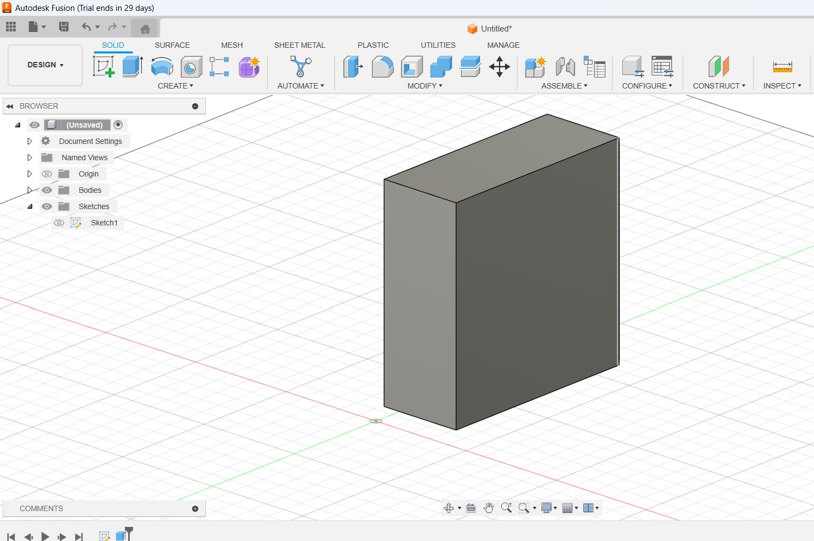Expand the Bodies folder node
Image resolution: width=814 pixels, height=541 pixels.
coord(30,190)
